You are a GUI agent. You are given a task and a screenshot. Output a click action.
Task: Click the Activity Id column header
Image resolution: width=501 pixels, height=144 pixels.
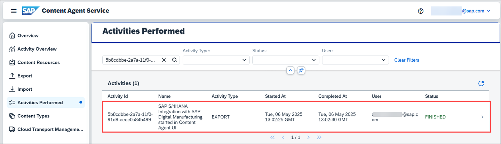click(x=118, y=96)
